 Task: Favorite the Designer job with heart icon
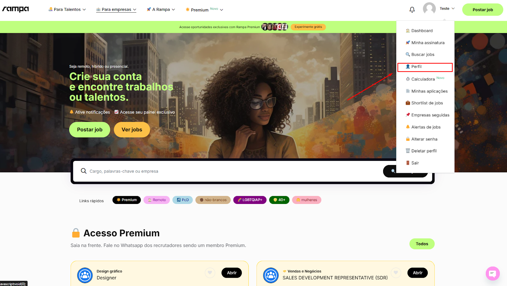click(210, 273)
